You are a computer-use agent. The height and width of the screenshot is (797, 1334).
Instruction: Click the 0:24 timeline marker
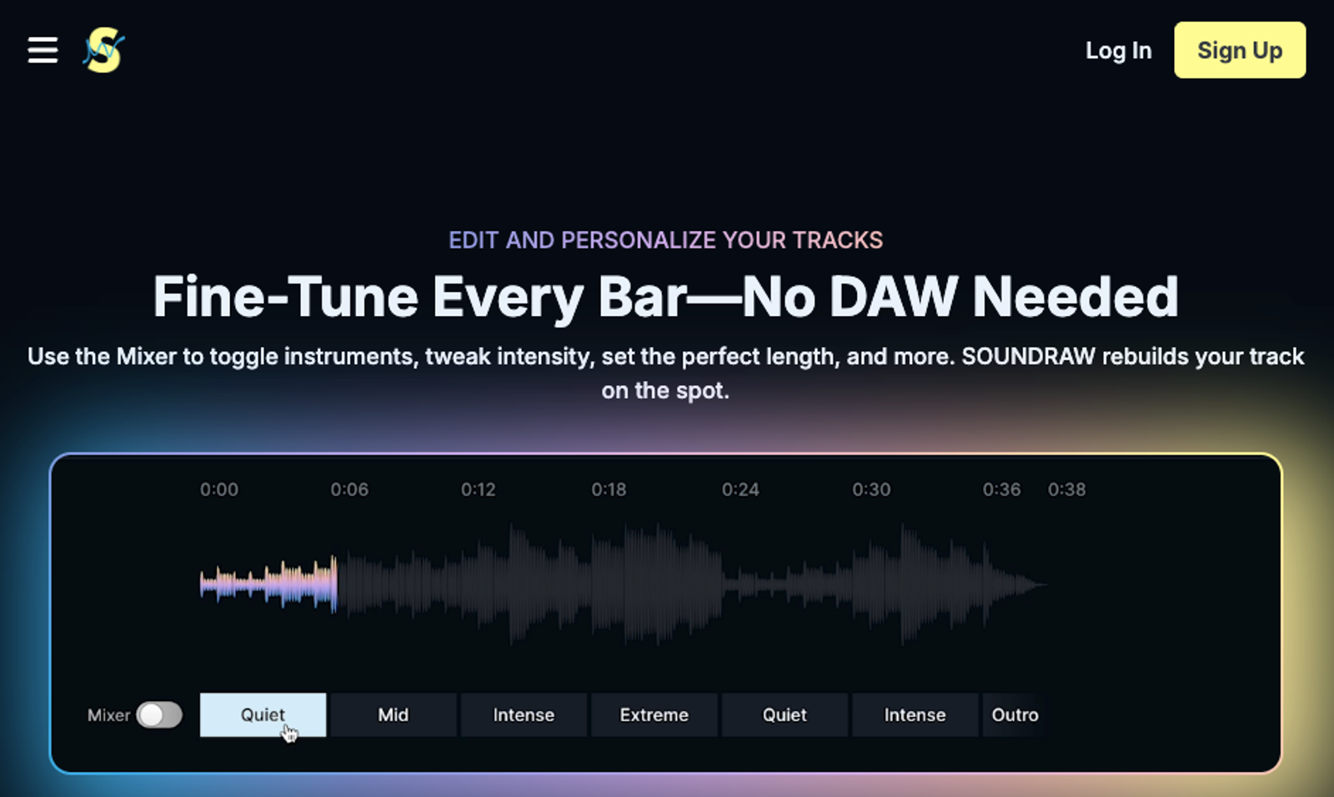(x=740, y=489)
